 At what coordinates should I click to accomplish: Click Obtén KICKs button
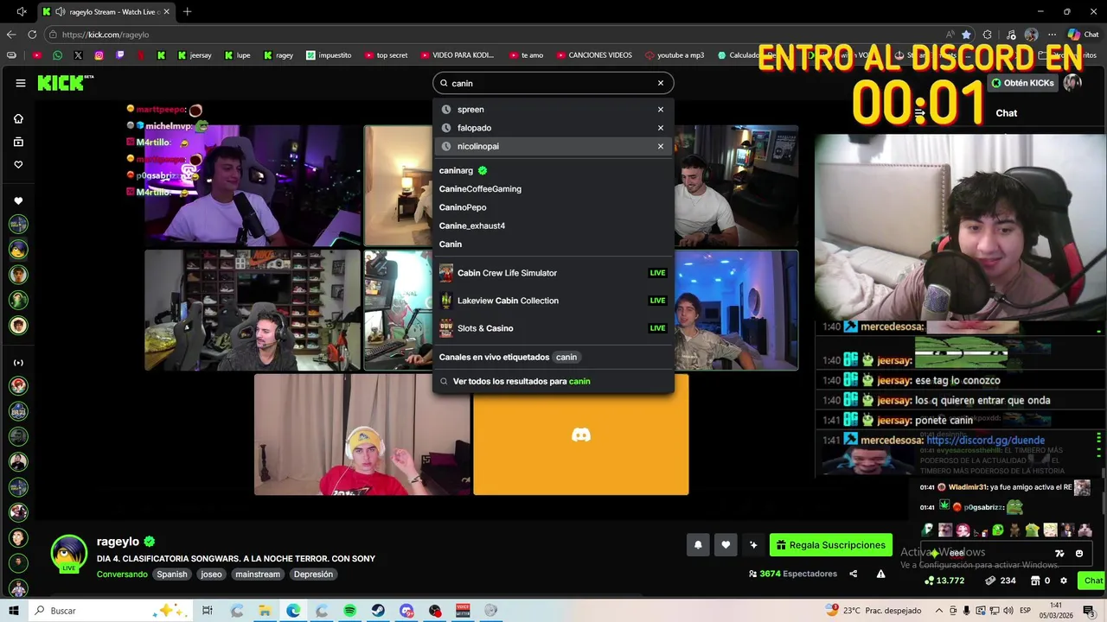click(x=1022, y=83)
